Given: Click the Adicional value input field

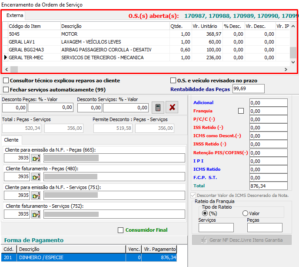Looking at the screenshot, I should 268,103.
